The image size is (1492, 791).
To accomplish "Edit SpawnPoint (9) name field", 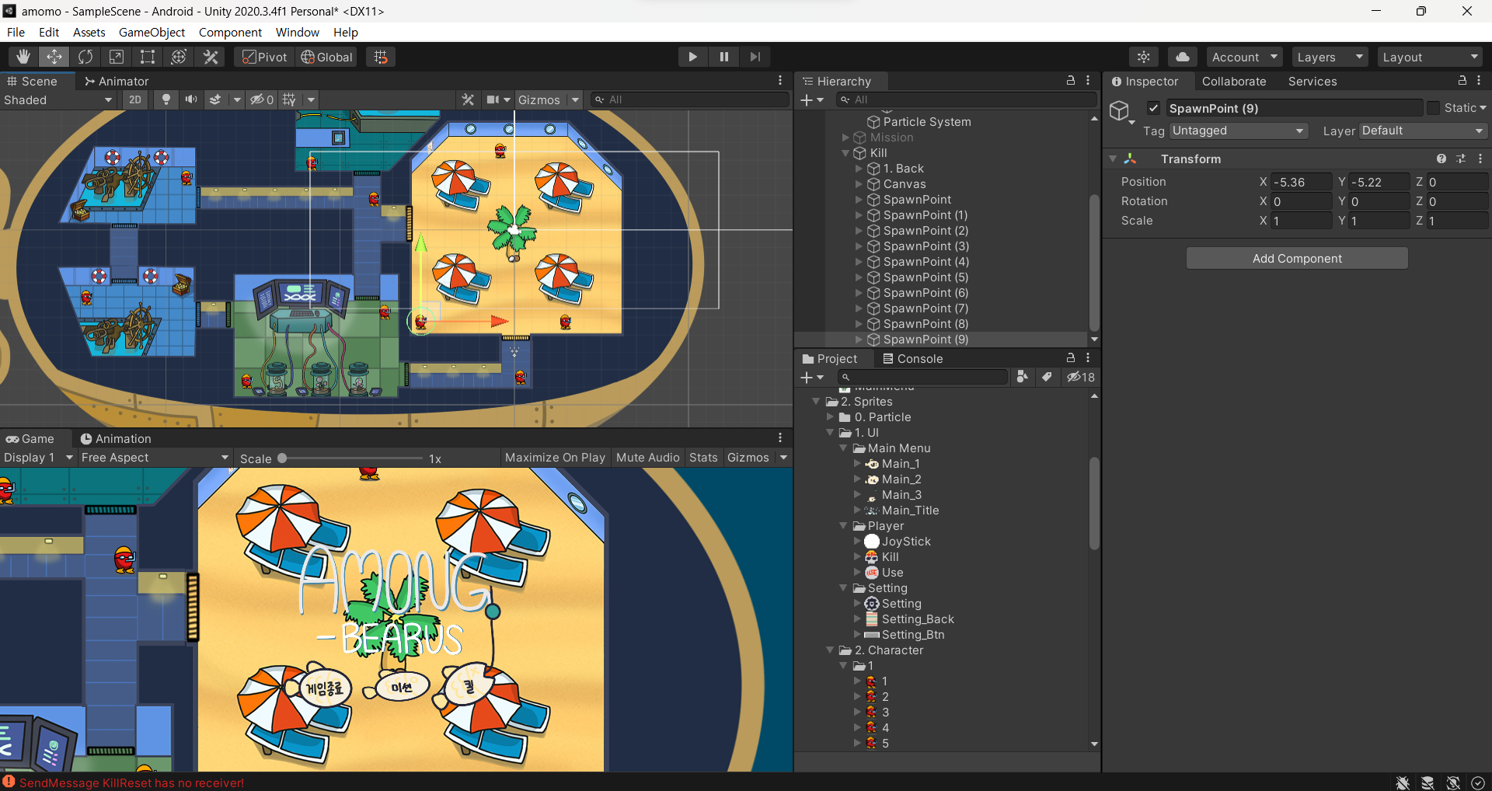I will coord(1294,108).
